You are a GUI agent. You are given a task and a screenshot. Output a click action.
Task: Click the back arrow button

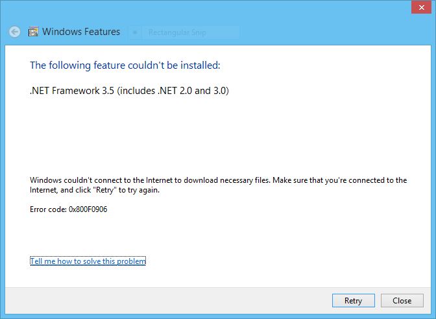click(x=14, y=32)
